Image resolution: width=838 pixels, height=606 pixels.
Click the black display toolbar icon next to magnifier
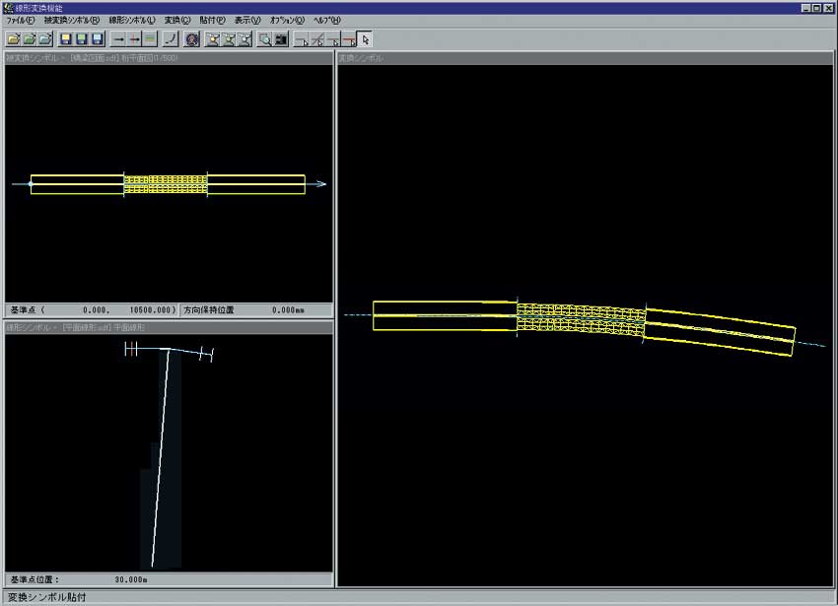point(281,39)
